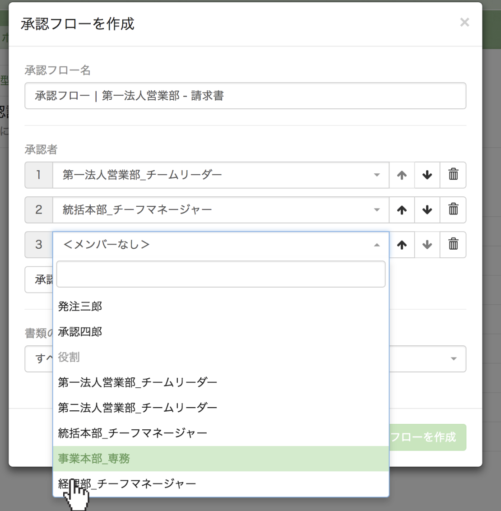Move approver 1 down with arrow icon
This screenshot has width=501, height=511.
pyautogui.click(x=427, y=175)
